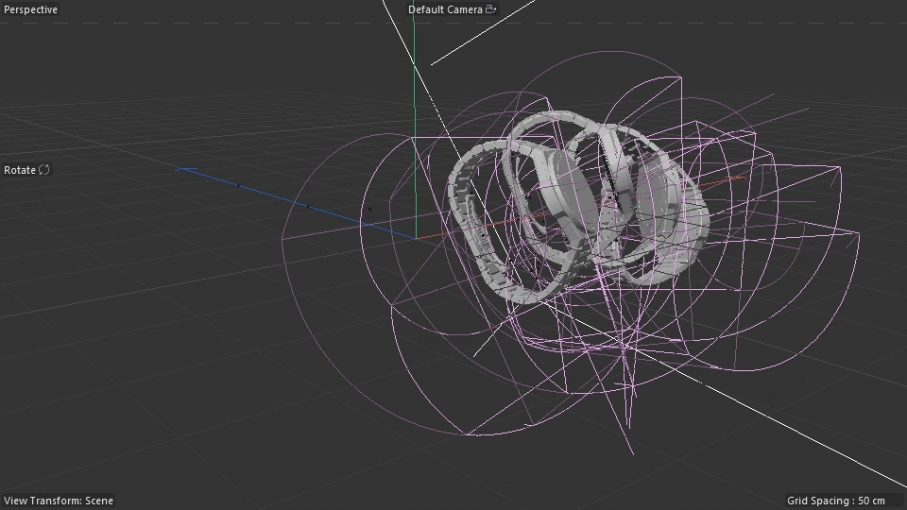This screenshot has width=907, height=510.
Task: Click the Rotate mode label
Action: [20, 170]
